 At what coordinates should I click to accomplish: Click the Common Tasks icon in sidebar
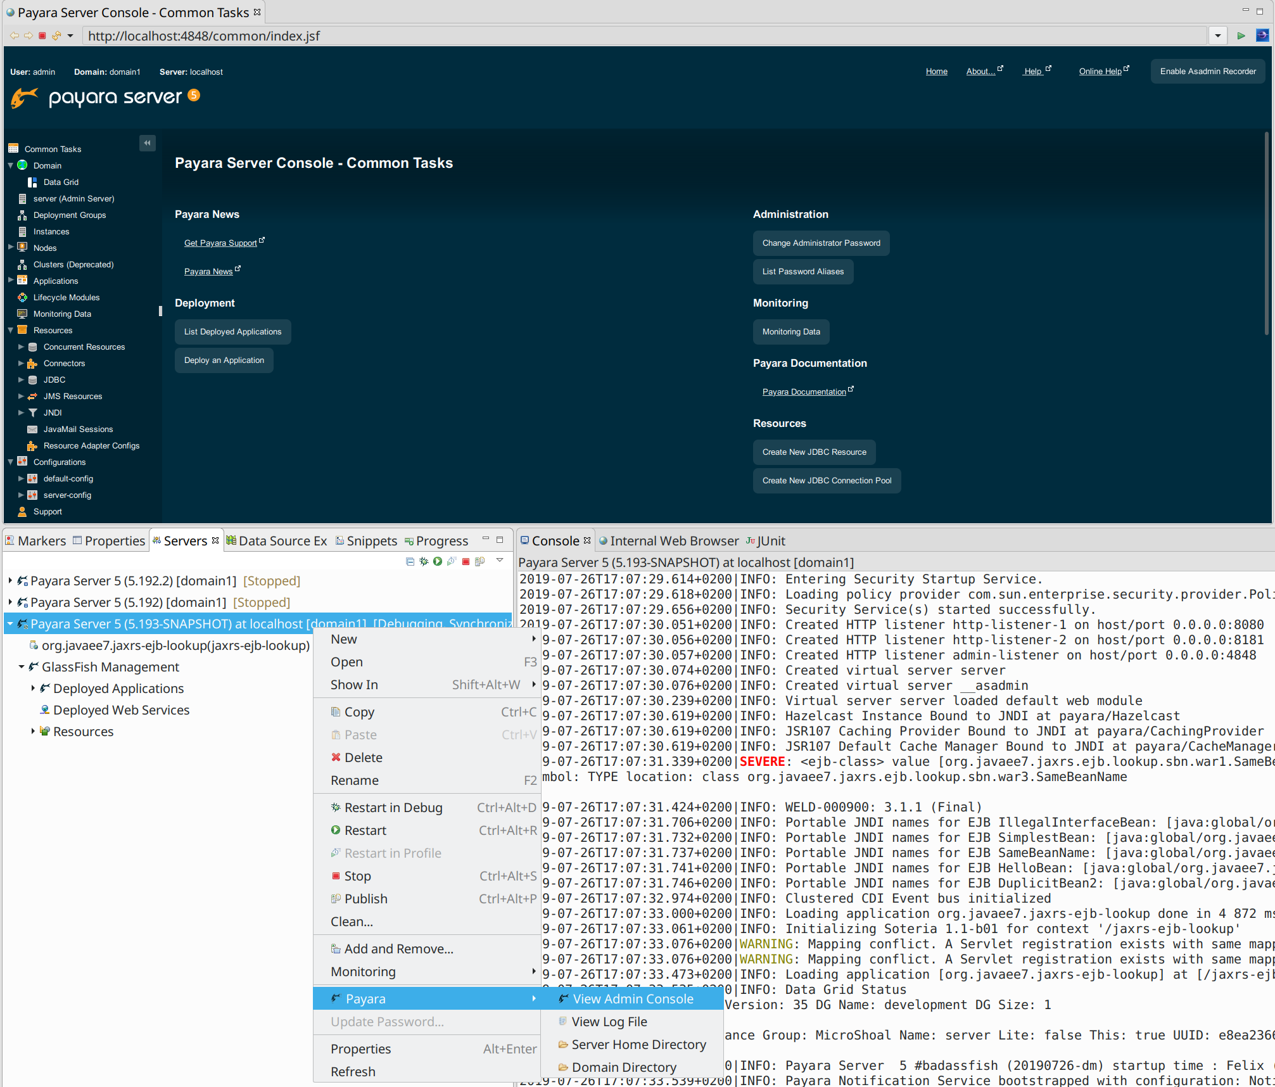coord(13,149)
